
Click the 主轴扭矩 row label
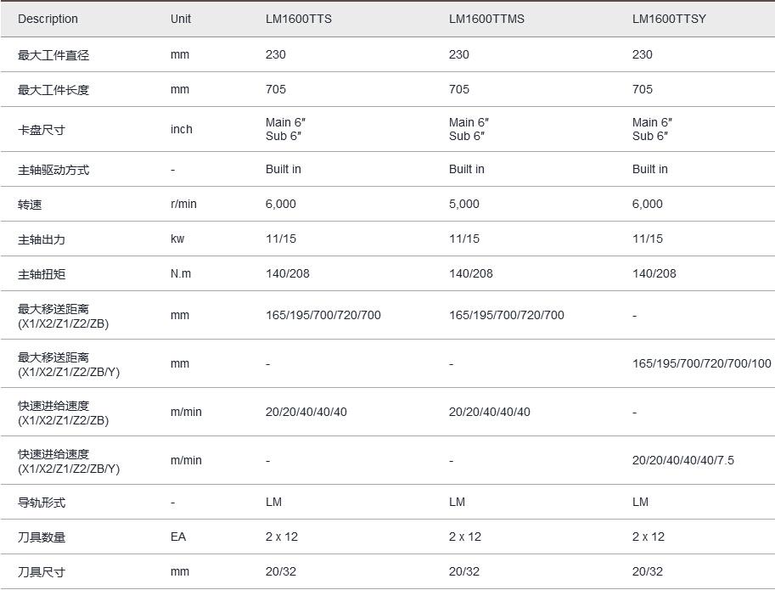42,274
